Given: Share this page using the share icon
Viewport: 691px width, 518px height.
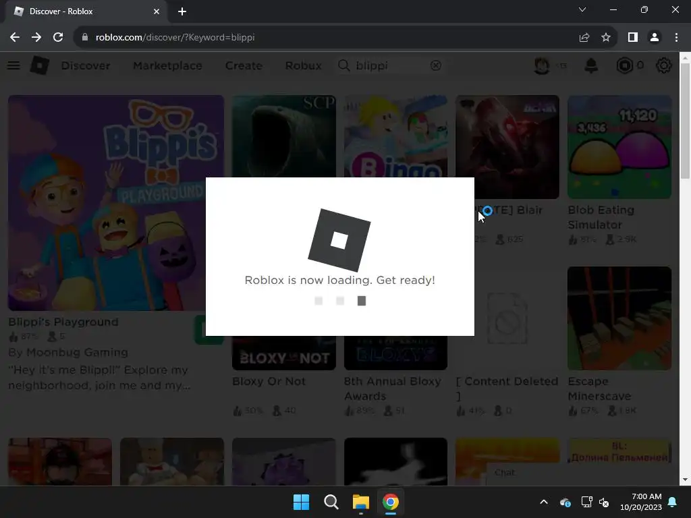Looking at the screenshot, I should coord(584,38).
